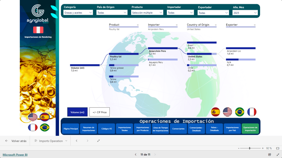The image size is (282, 158).
Task: Switch to the Importaciones por País tab
Action: pyautogui.click(x=232, y=129)
